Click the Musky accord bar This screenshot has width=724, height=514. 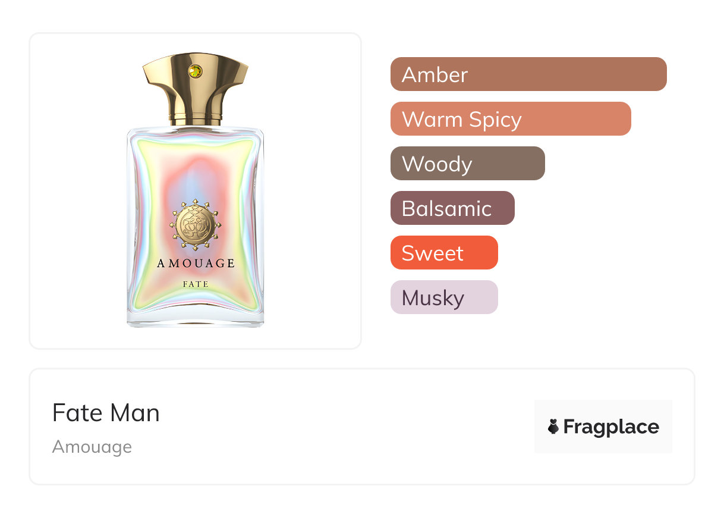443,297
